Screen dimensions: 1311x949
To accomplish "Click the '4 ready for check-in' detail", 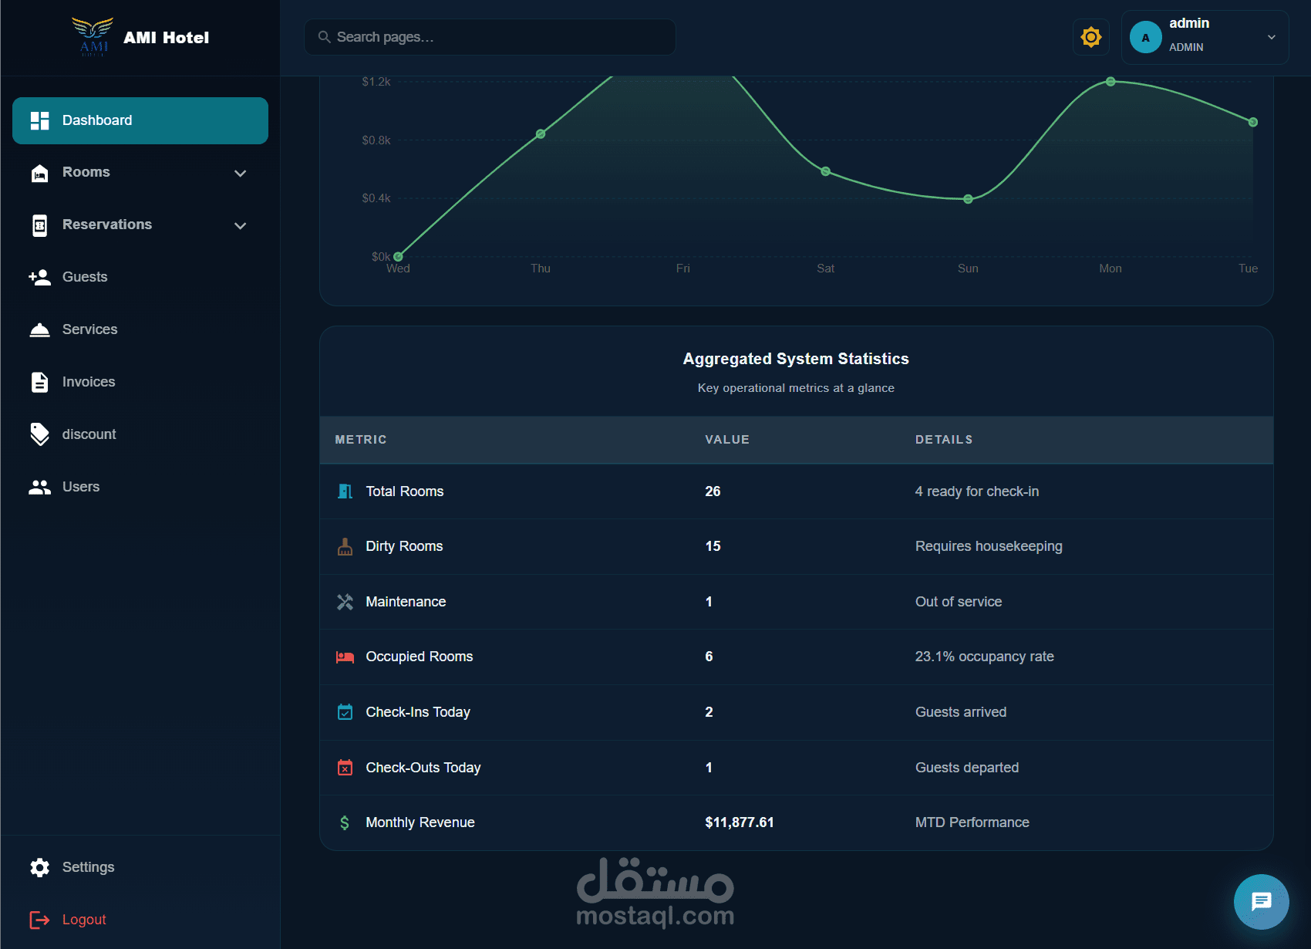I will 977,491.
